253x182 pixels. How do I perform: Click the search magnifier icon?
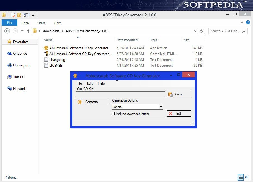(x=244, y=31)
